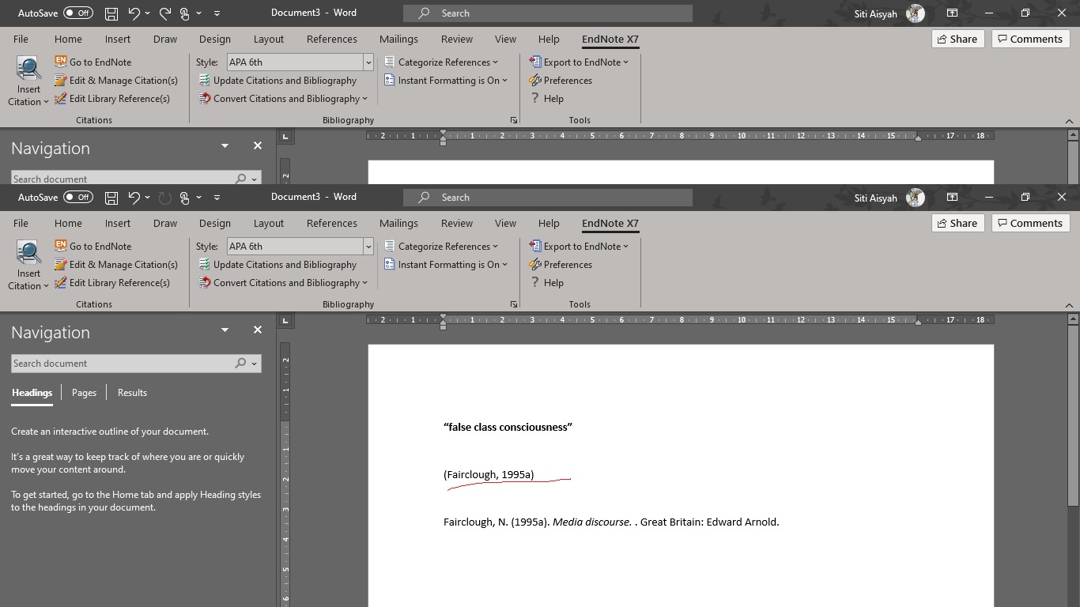This screenshot has width=1080, height=607.
Task: Open EndNote Preferences in the lower window
Action: point(561,265)
